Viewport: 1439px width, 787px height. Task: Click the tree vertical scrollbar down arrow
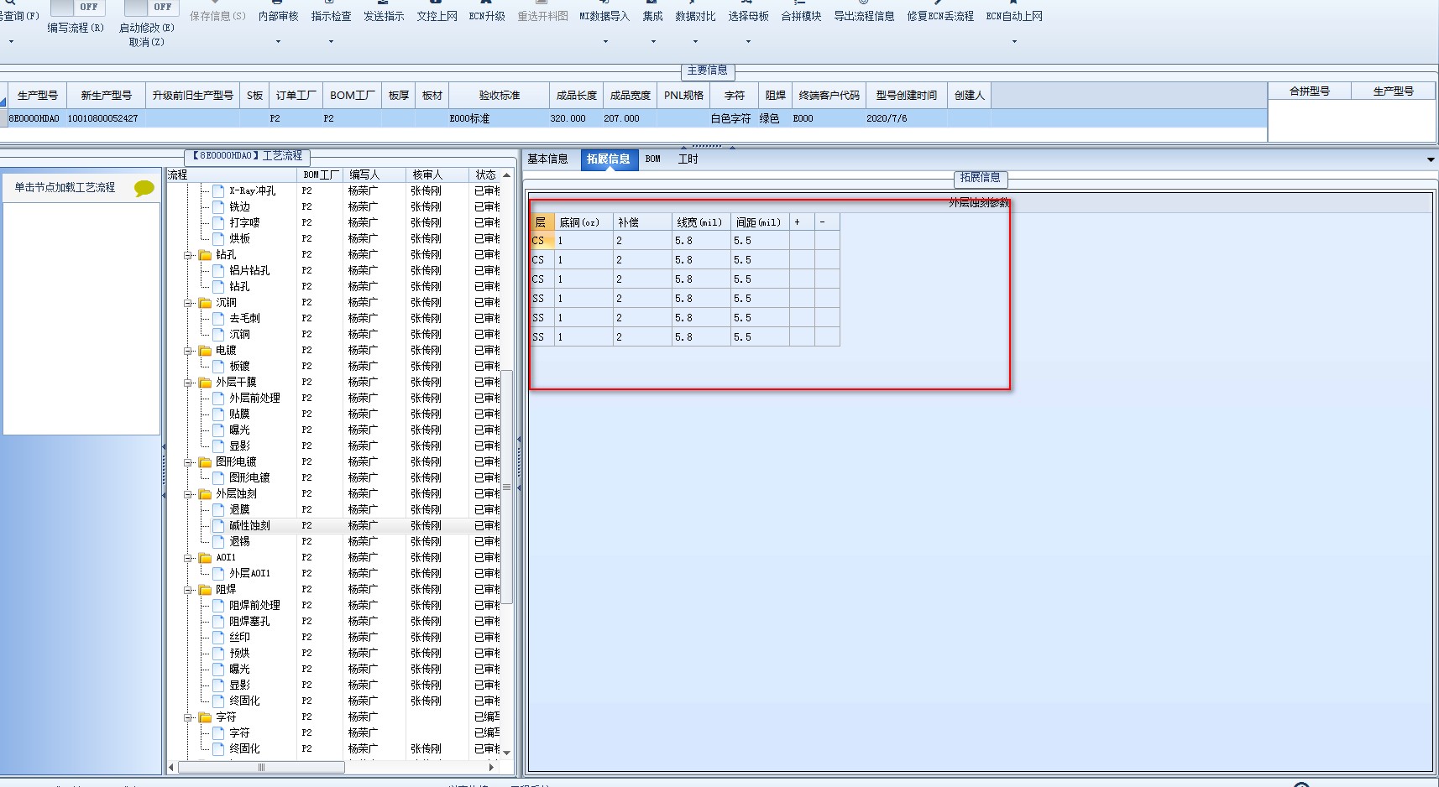pos(506,753)
